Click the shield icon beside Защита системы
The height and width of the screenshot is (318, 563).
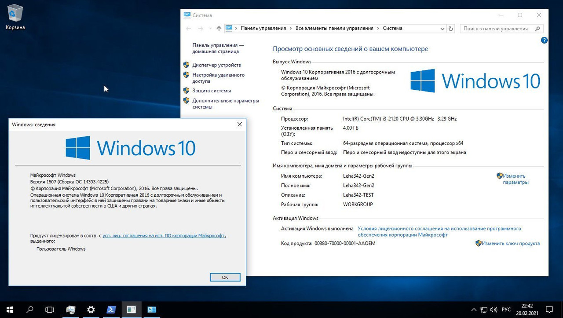coord(186,90)
